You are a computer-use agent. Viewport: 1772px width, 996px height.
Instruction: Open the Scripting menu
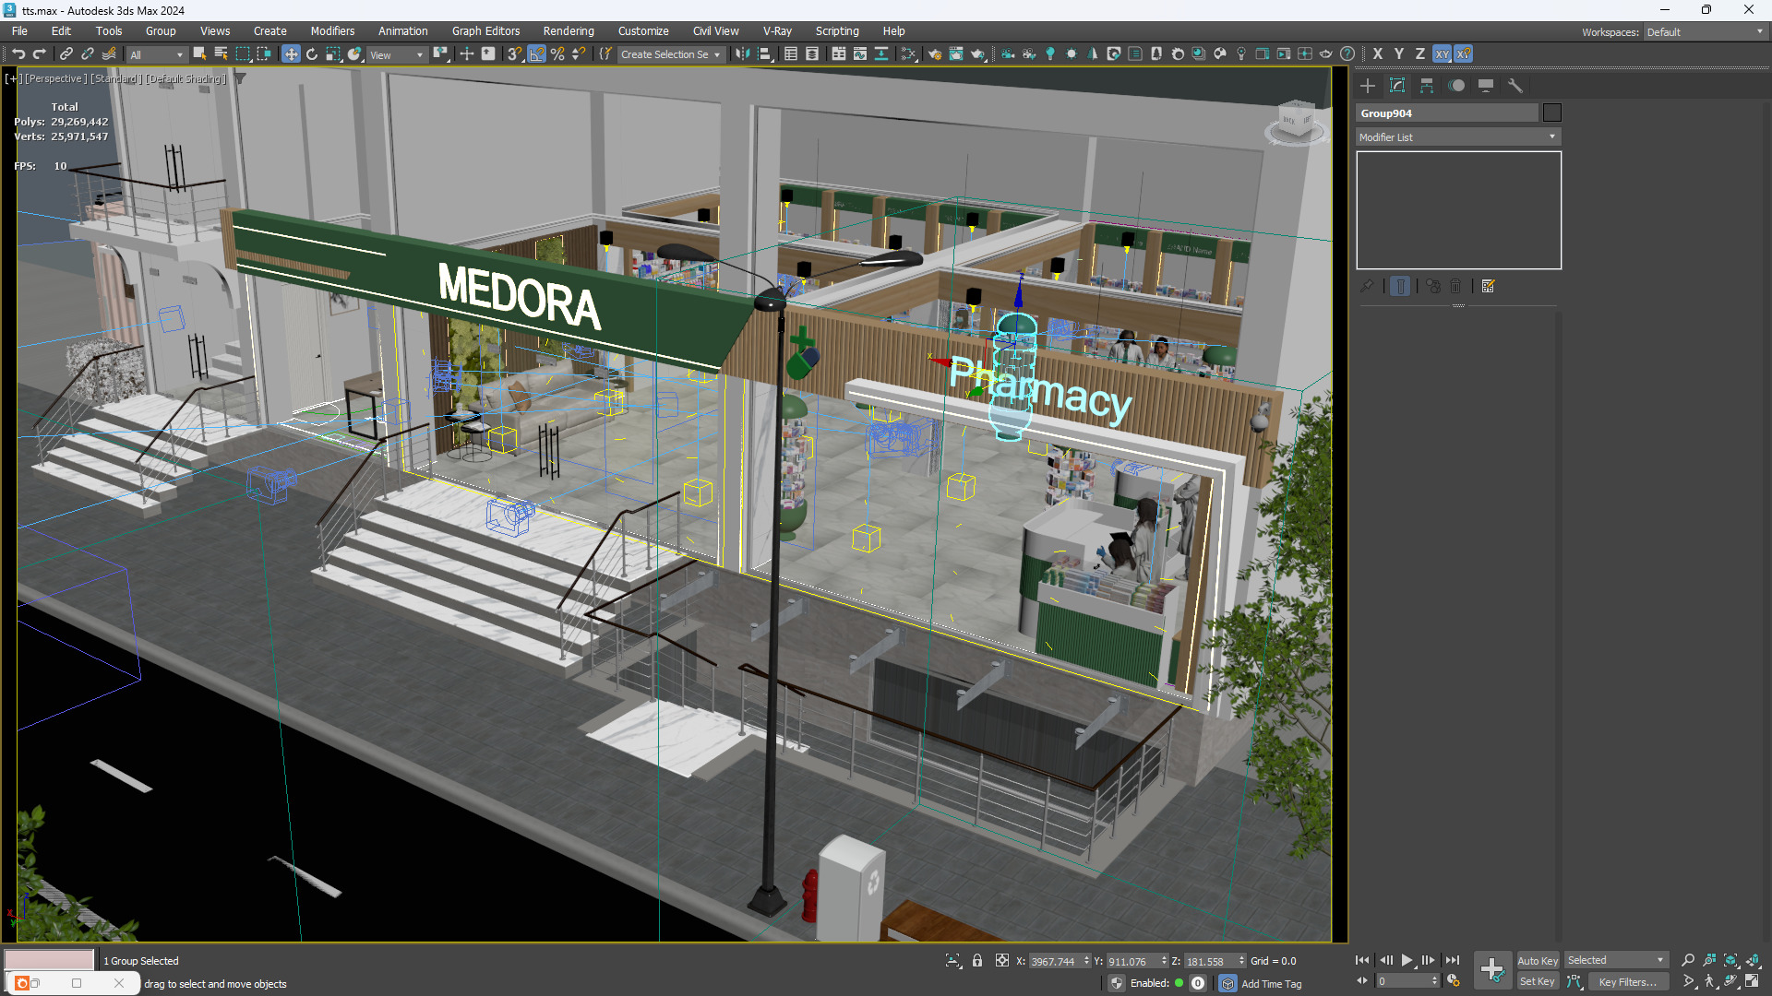coord(837,31)
